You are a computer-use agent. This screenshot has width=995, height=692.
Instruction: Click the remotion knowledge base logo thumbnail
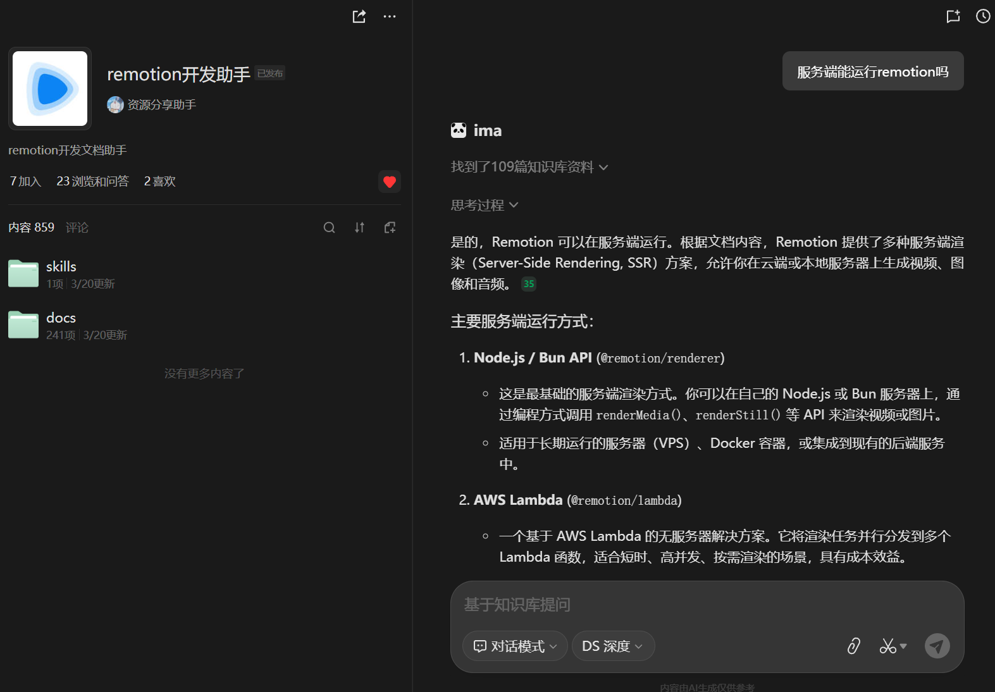point(50,89)
